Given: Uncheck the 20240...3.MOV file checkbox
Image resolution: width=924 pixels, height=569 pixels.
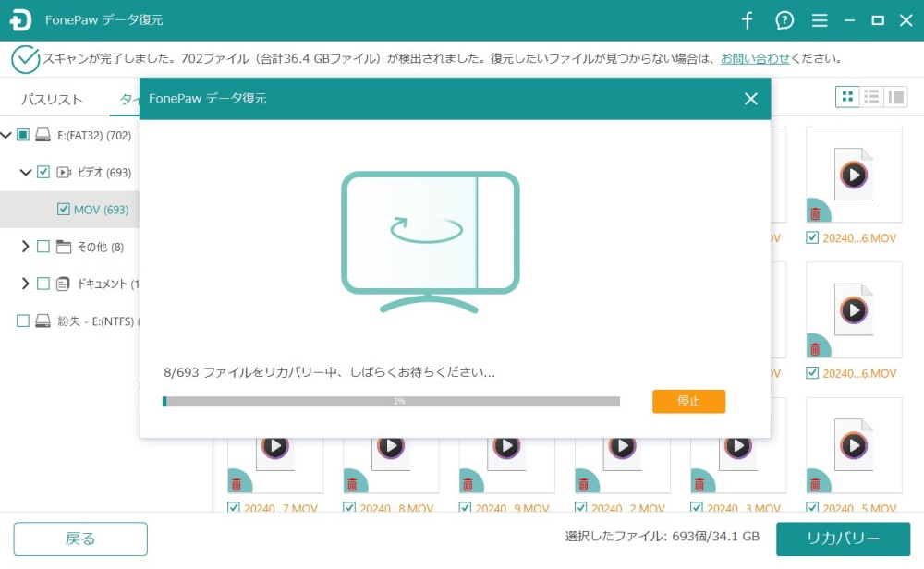Looking at the screenshot, I should pyautogui.click(x=696, y=507).
